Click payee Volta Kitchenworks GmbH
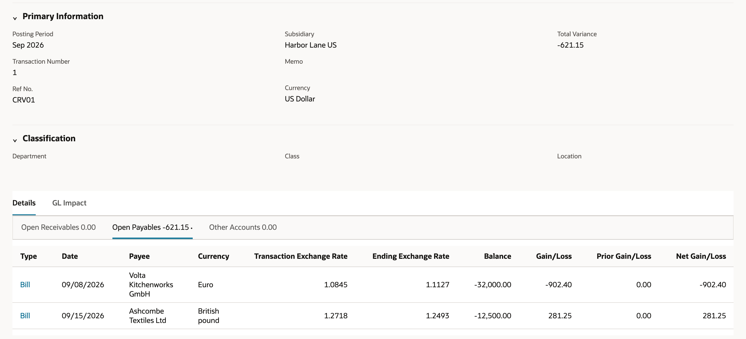Viewport: 746px width, 339px height. 151,284
